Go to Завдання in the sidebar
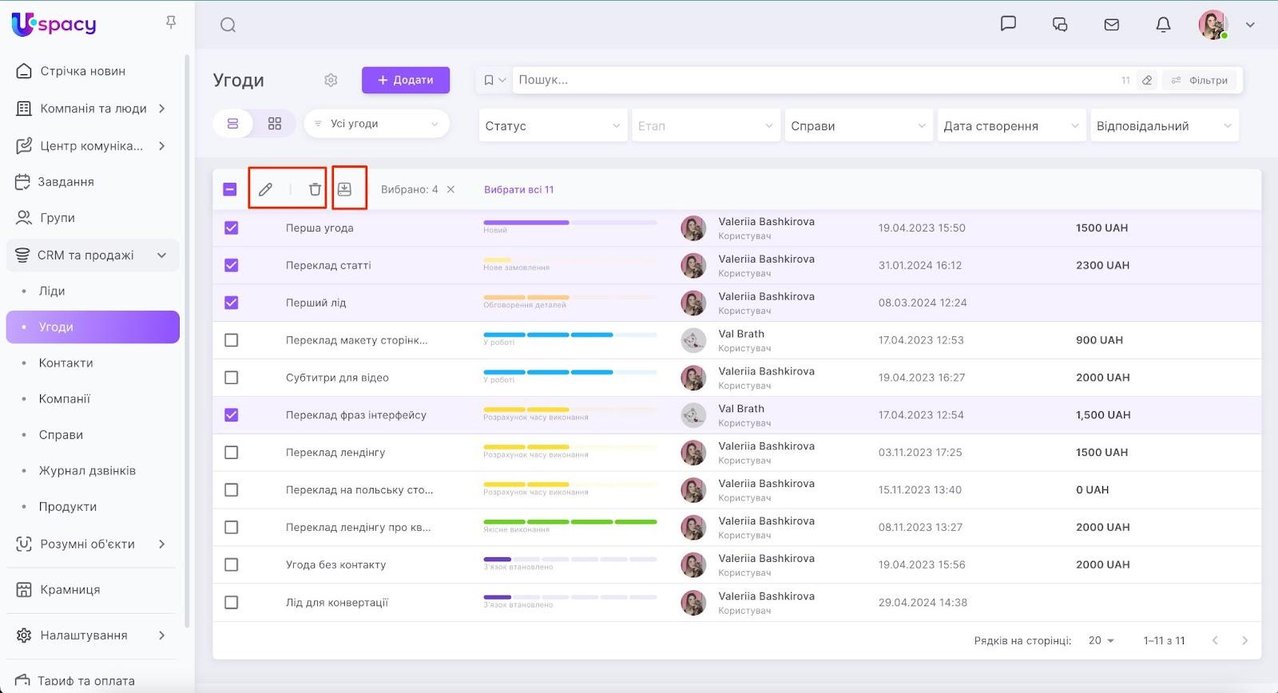The height and width of the screenshot is (693, 1278). tap(65, 181)
